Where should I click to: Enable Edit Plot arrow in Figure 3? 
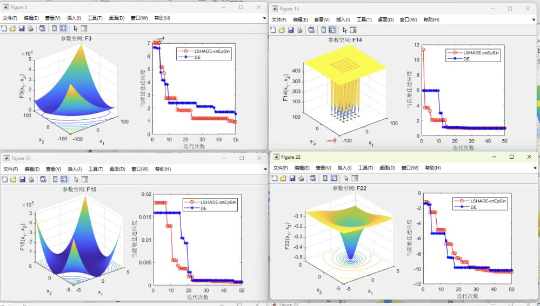click(x=76, y=29)
